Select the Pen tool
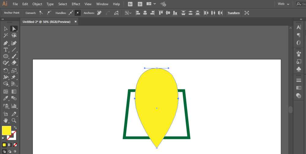 click(6, 43)
